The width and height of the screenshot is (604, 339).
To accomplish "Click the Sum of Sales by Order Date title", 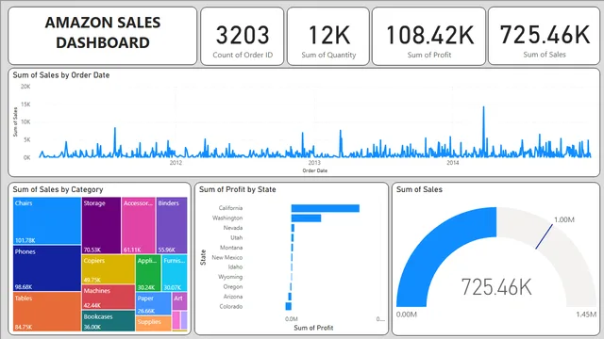I will (x=61, y=75).
